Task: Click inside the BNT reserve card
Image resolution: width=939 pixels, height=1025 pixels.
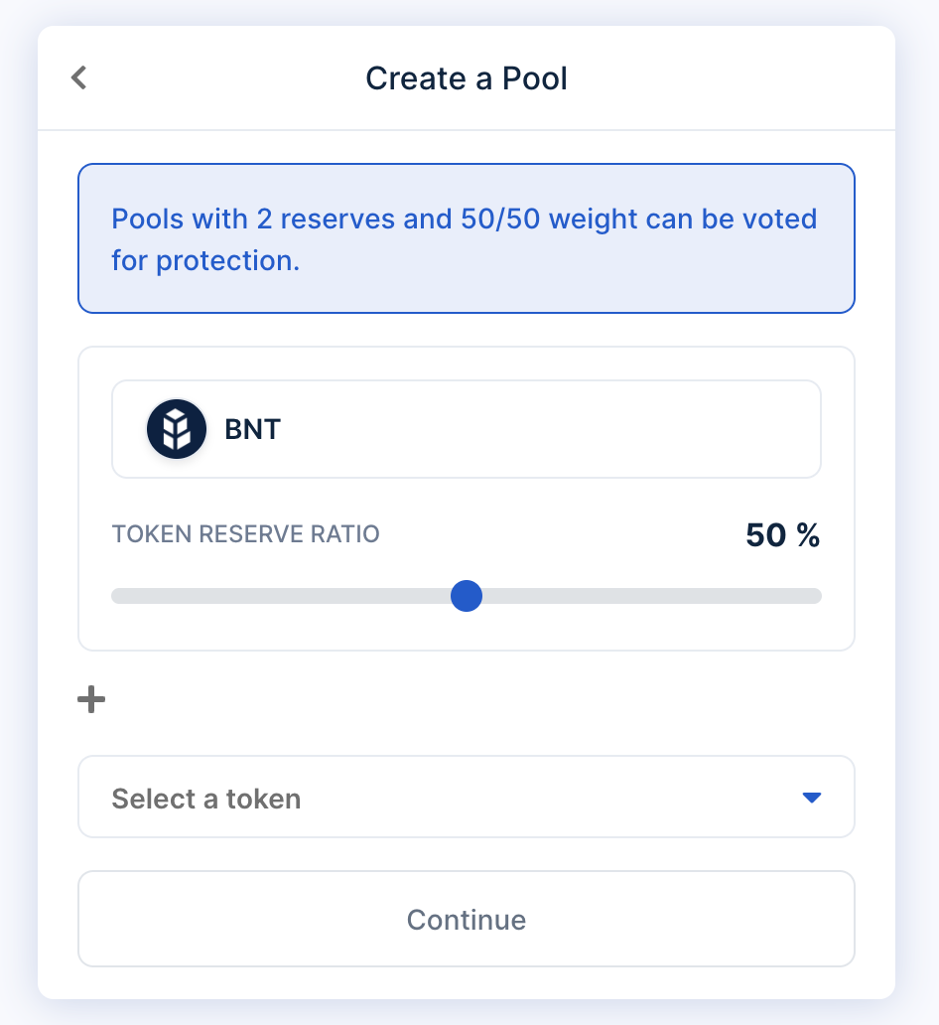Action: 467,497
